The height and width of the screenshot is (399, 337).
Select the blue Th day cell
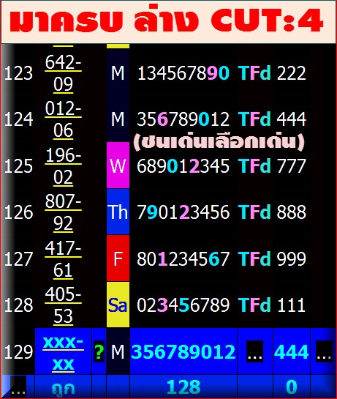tap(118, 212)
